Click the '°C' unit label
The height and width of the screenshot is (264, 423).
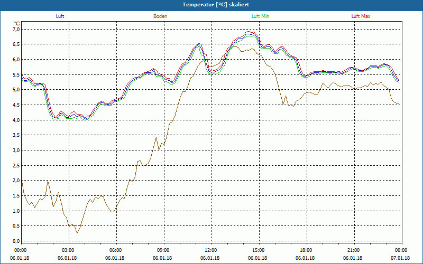click(17, 24)
